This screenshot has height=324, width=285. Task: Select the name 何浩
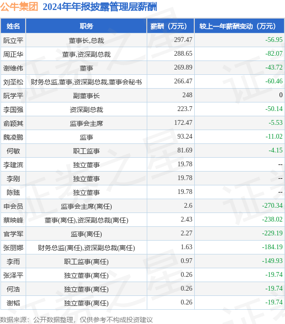(x=13, y=289)
